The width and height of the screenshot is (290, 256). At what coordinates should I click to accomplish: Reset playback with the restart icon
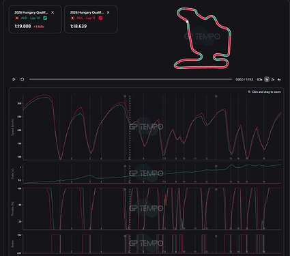tap(22, 79)
